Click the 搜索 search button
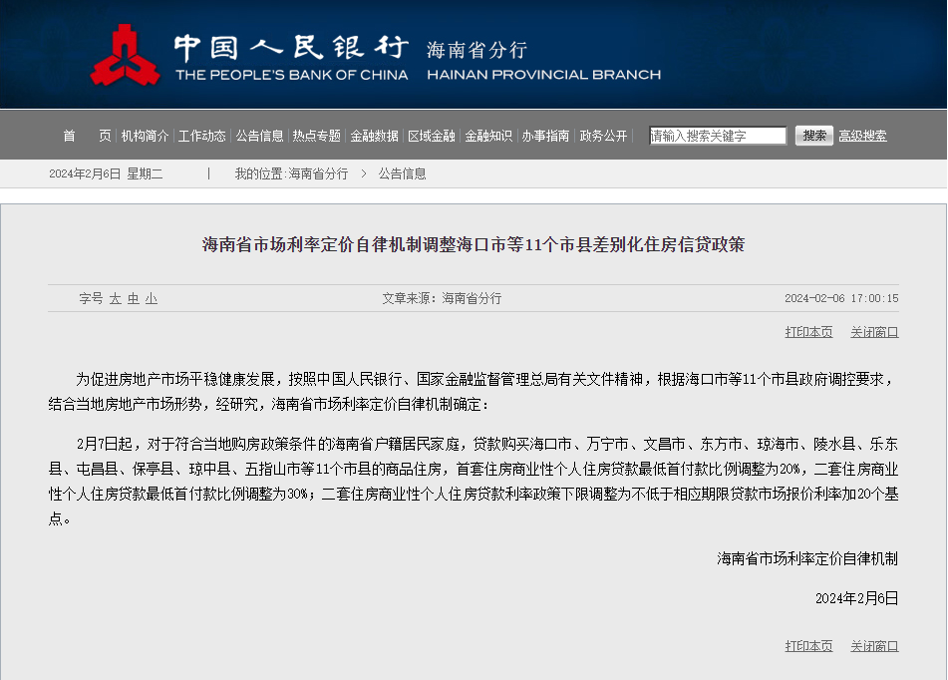 [x=813, y=136]
